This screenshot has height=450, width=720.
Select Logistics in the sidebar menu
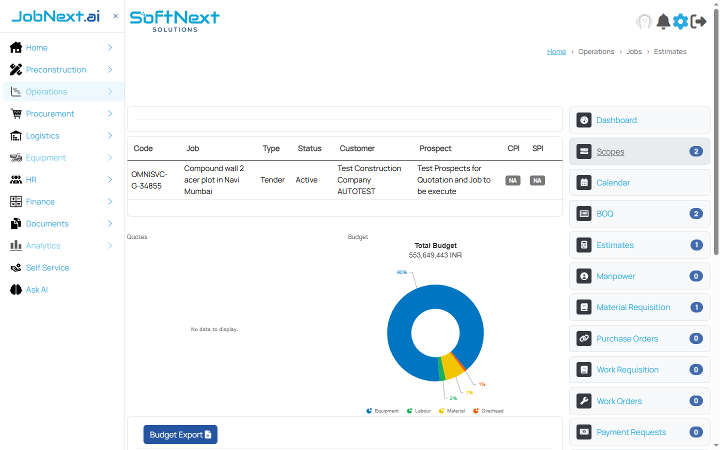click(x=42, y=135)
